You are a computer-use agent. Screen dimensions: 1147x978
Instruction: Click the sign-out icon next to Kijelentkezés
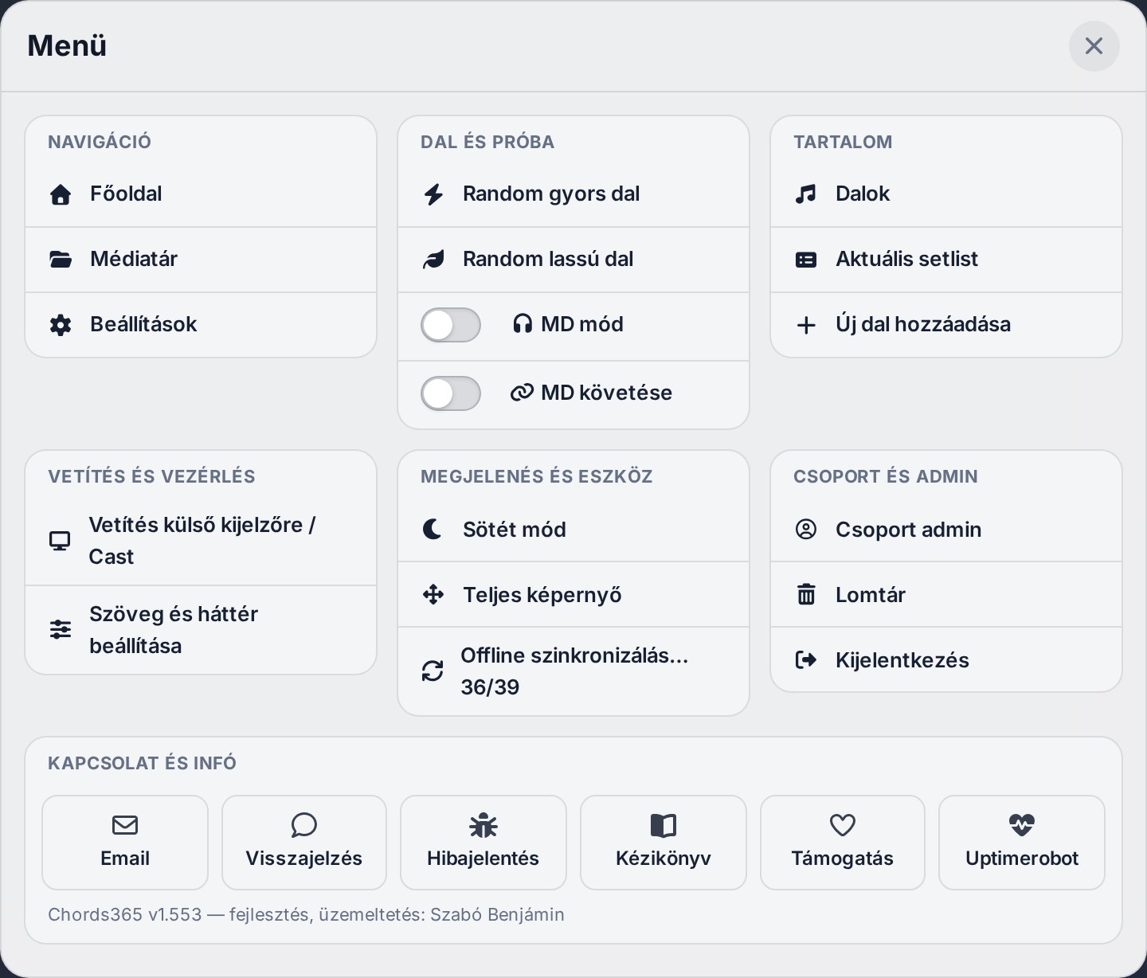pyautogui.click(x=806, y=659)
